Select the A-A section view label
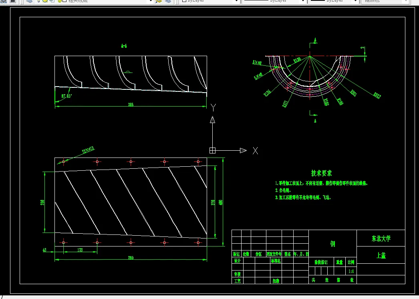 pos(124,46)
